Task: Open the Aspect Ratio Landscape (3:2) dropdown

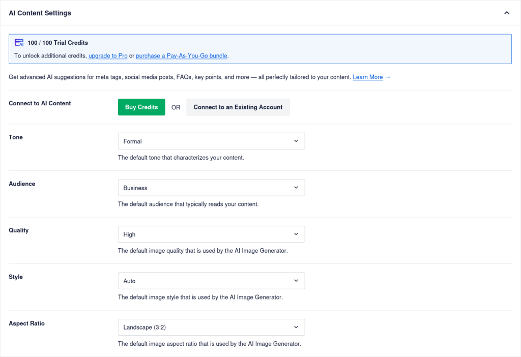Action: (x=211, y=328)
